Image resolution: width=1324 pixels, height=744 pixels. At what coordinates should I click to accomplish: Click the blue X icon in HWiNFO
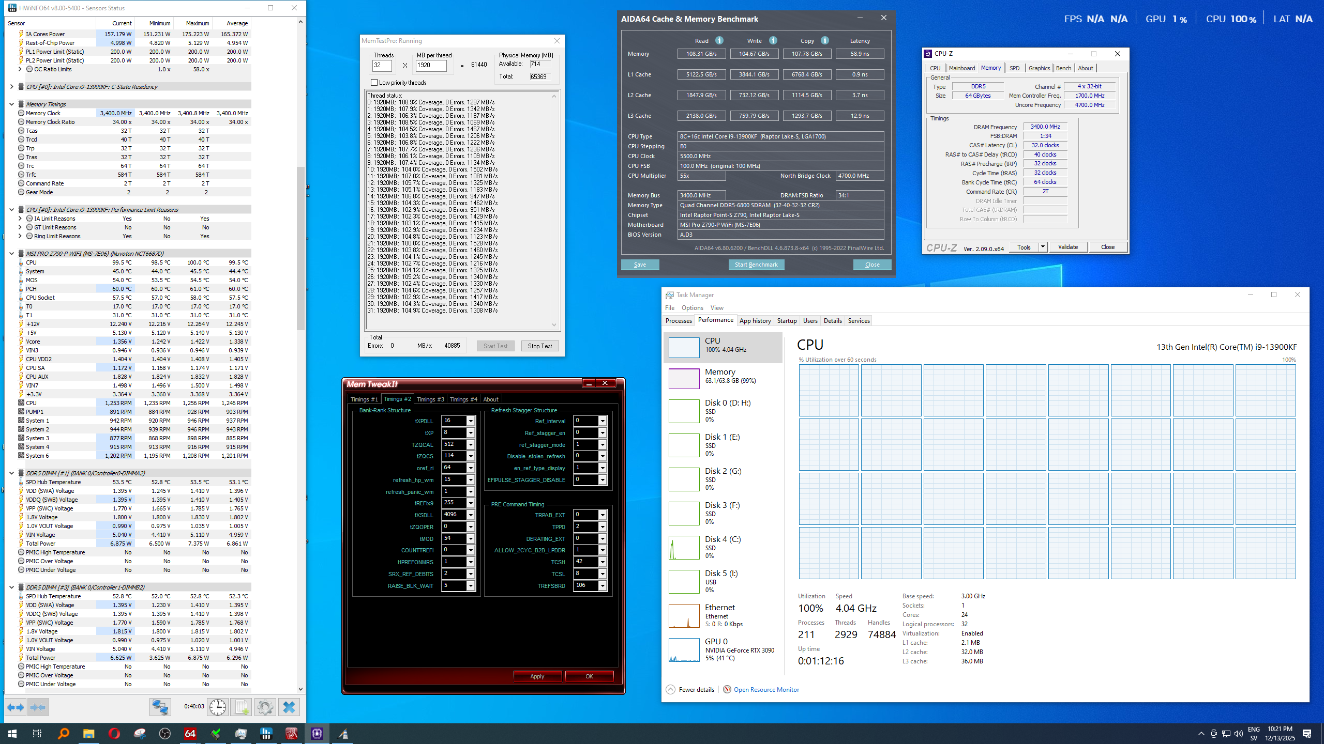(289, 707)
